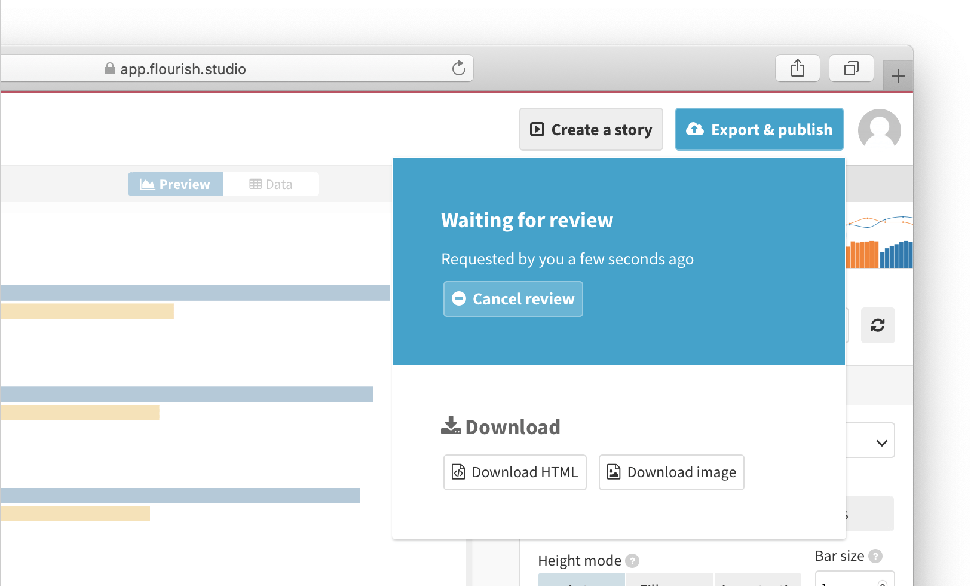Click the Export & publish button
The image size is (980, 586).
coord(759,129)
